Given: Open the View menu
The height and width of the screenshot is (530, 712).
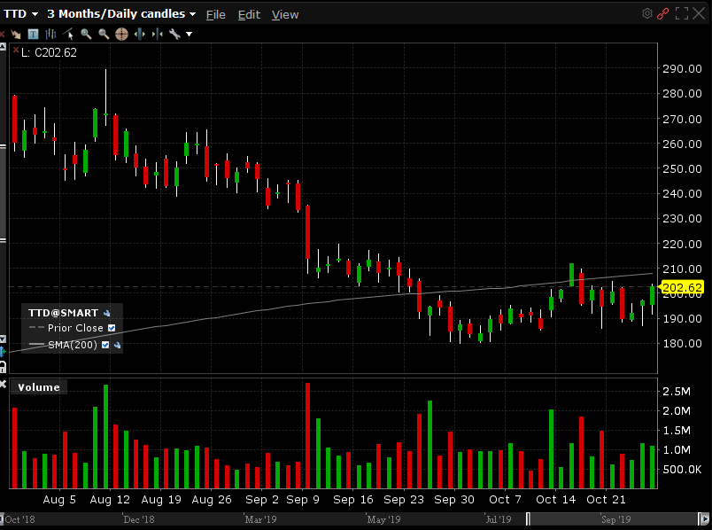Looking at the screenshot, I should pyautogui.click(x=284, y=14).
